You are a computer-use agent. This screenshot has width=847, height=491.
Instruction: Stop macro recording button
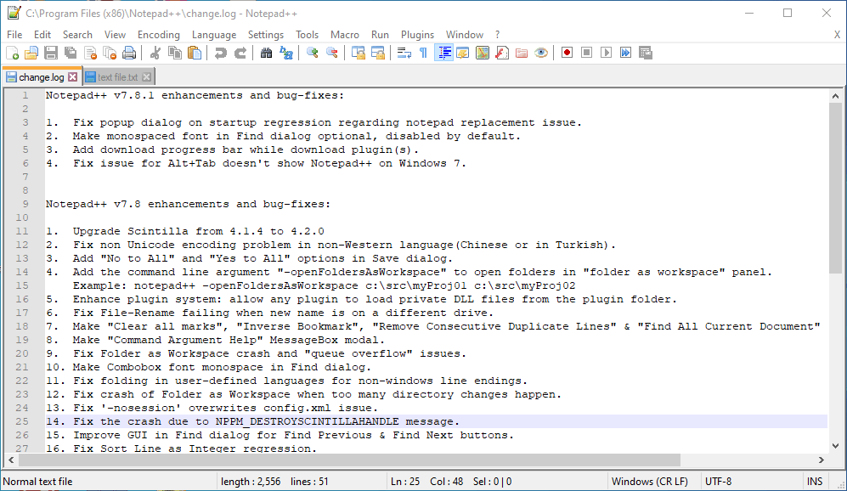click(586, 53)
